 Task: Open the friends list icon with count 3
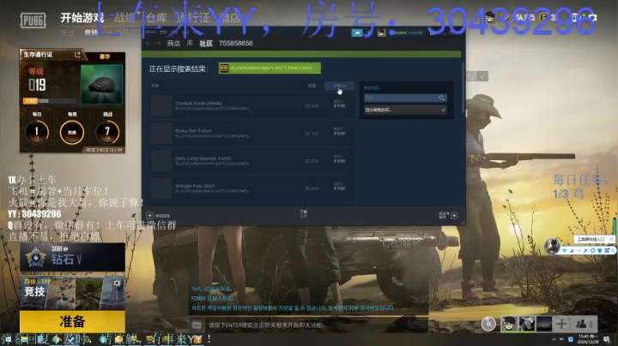point(585,324)
